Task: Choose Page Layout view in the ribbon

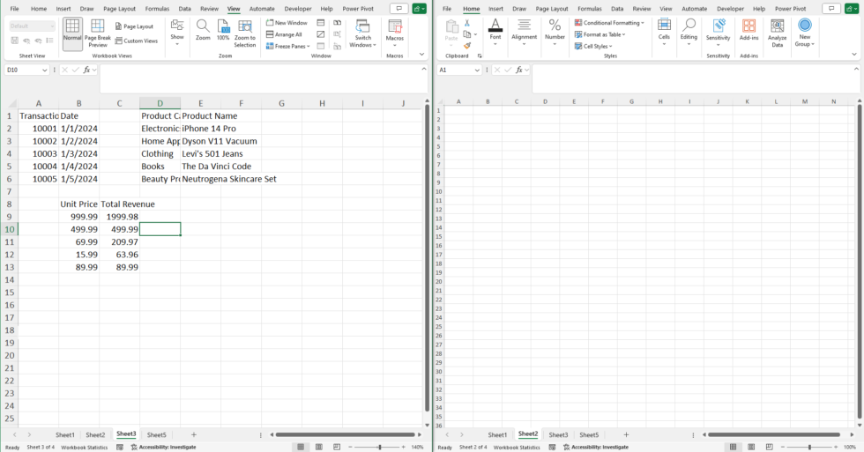Action: pyautogui.click(x=134, y=26)
